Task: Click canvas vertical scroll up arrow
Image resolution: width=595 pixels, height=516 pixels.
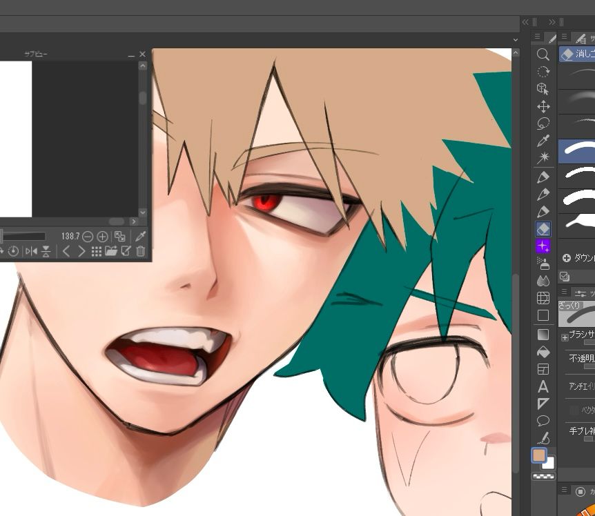Action: [x=516, y=53]
